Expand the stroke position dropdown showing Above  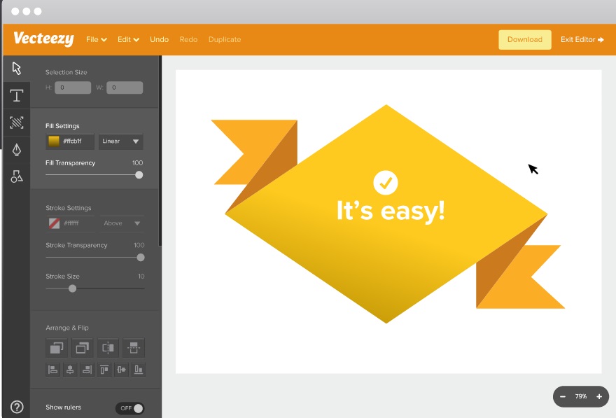(x=120, y=223)
